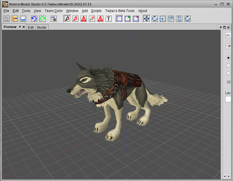Open a model file via folder icon

[15, 19]
